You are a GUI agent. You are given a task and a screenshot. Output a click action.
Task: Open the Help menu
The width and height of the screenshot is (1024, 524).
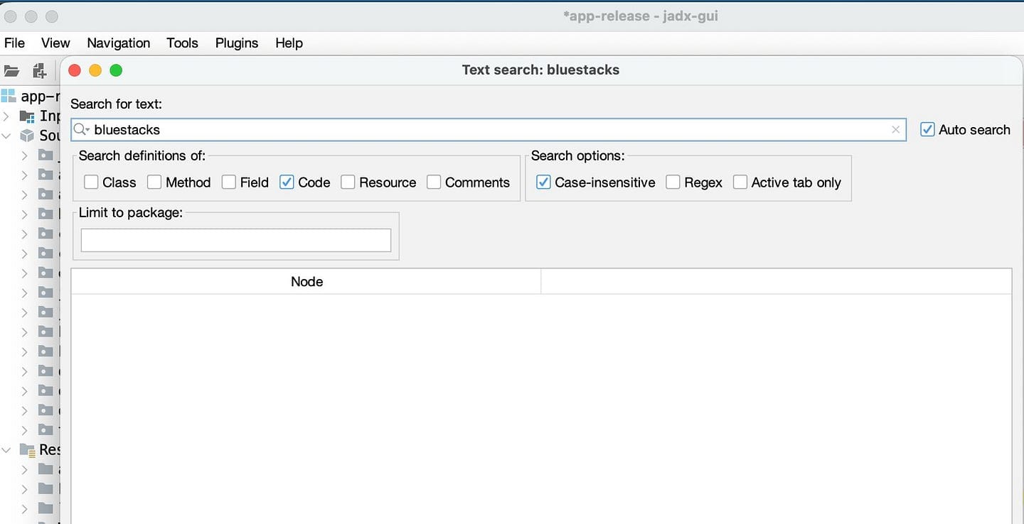(x=289, y=43)
